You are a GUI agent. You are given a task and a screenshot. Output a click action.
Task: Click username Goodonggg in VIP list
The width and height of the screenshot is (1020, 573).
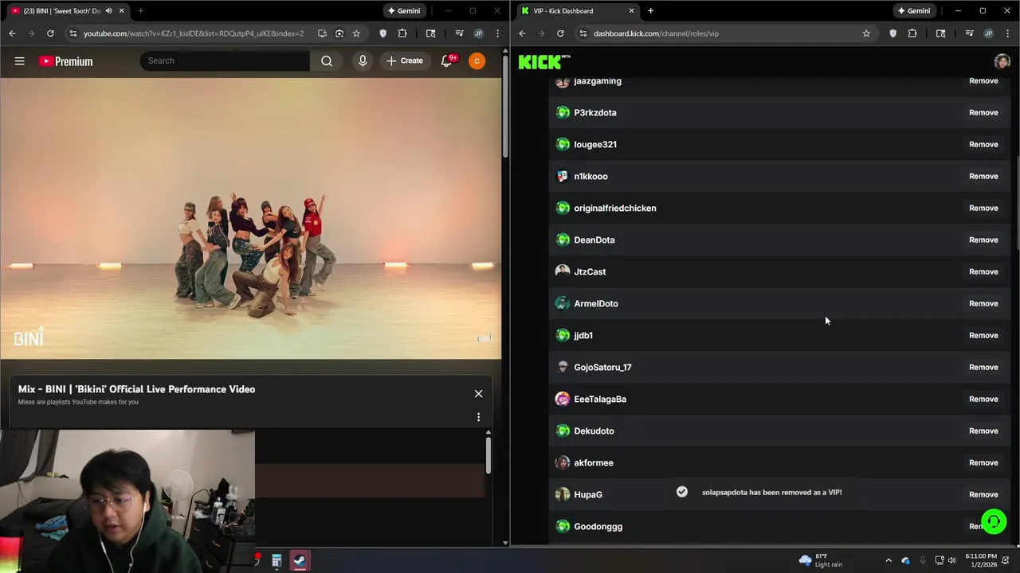pyautogui.click(x=598, y=526)
